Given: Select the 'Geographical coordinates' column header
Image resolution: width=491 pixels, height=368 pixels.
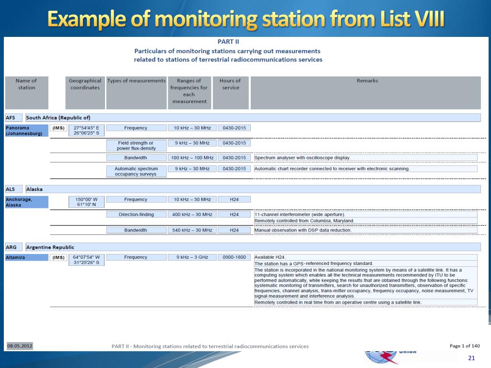Looking at the screenshot, I should click(85, 92).
